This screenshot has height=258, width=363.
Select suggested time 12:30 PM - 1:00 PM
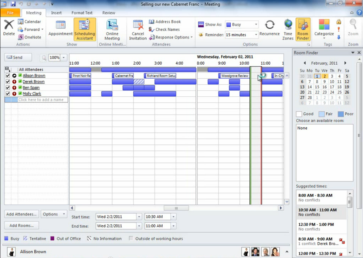coord(321,226)
